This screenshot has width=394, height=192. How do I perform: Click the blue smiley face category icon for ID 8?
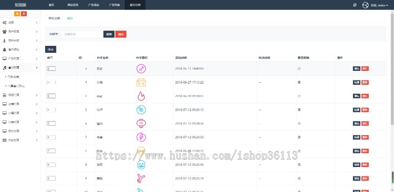[141, 164]
